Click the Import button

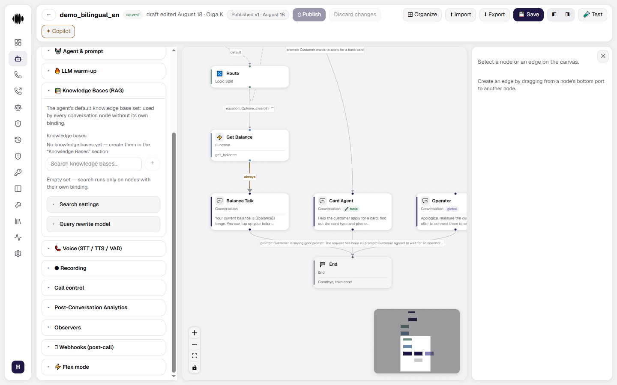[x=461, y=15]
